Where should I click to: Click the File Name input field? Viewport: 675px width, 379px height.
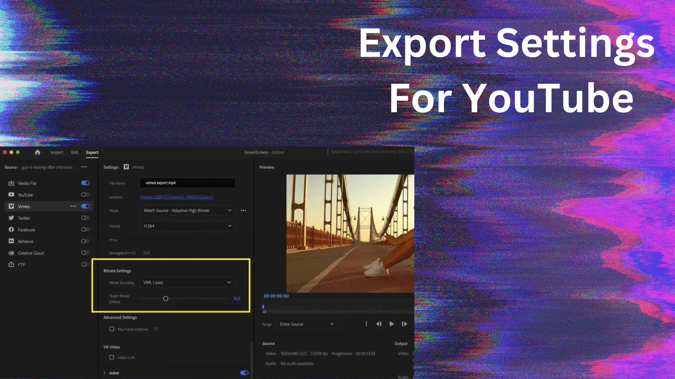pos(187,183)
